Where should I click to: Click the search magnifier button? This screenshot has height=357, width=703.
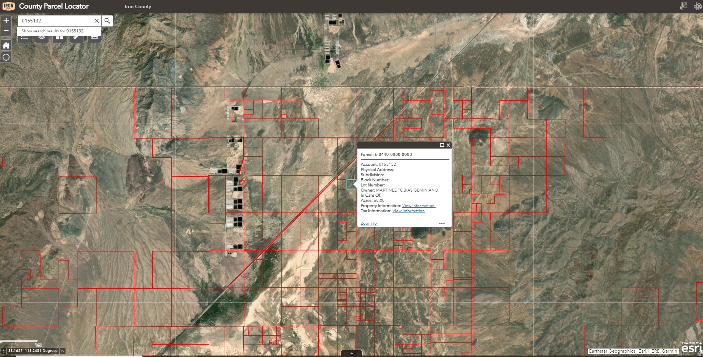click(x=107, y=21)
